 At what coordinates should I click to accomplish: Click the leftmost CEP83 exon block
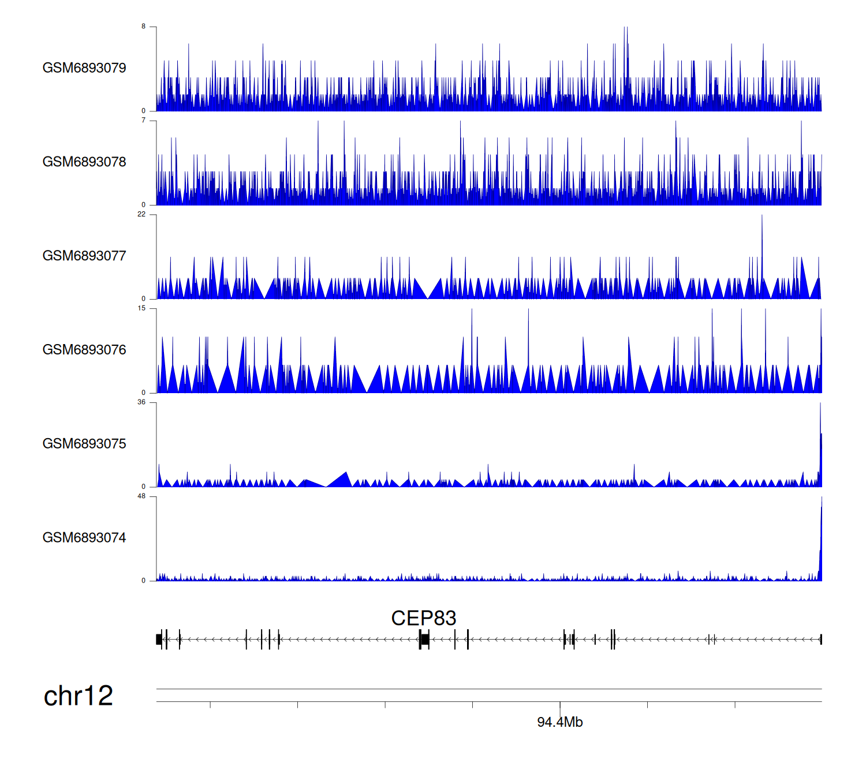pos(159,639)
